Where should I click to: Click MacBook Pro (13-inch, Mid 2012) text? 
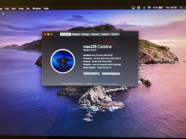(98, 55)
